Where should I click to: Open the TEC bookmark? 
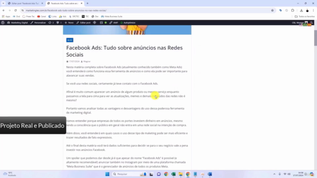click(x=85, y=16)
